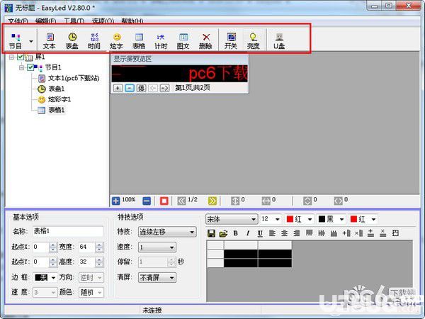Click the 宽度 field showing 64
Image resolution: width=425 pixels, height=319 pixels.
coord(87,247)
